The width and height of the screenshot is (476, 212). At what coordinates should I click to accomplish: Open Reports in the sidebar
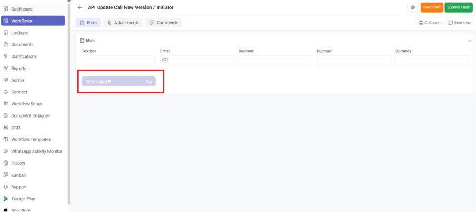(18, 68)
